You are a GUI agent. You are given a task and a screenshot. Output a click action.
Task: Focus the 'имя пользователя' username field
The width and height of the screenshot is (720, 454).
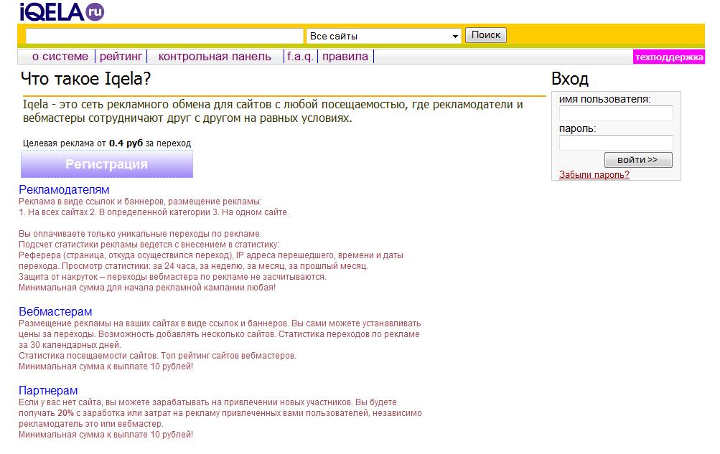coord(616,113)
